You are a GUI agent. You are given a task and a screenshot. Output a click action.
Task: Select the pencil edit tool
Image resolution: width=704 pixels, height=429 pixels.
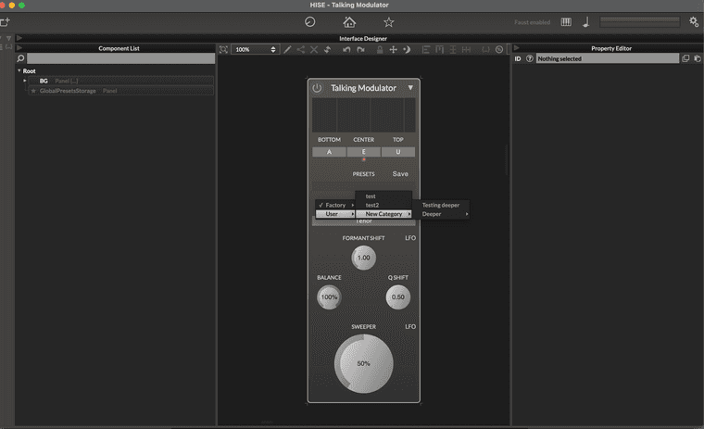[x=287, y=49]
